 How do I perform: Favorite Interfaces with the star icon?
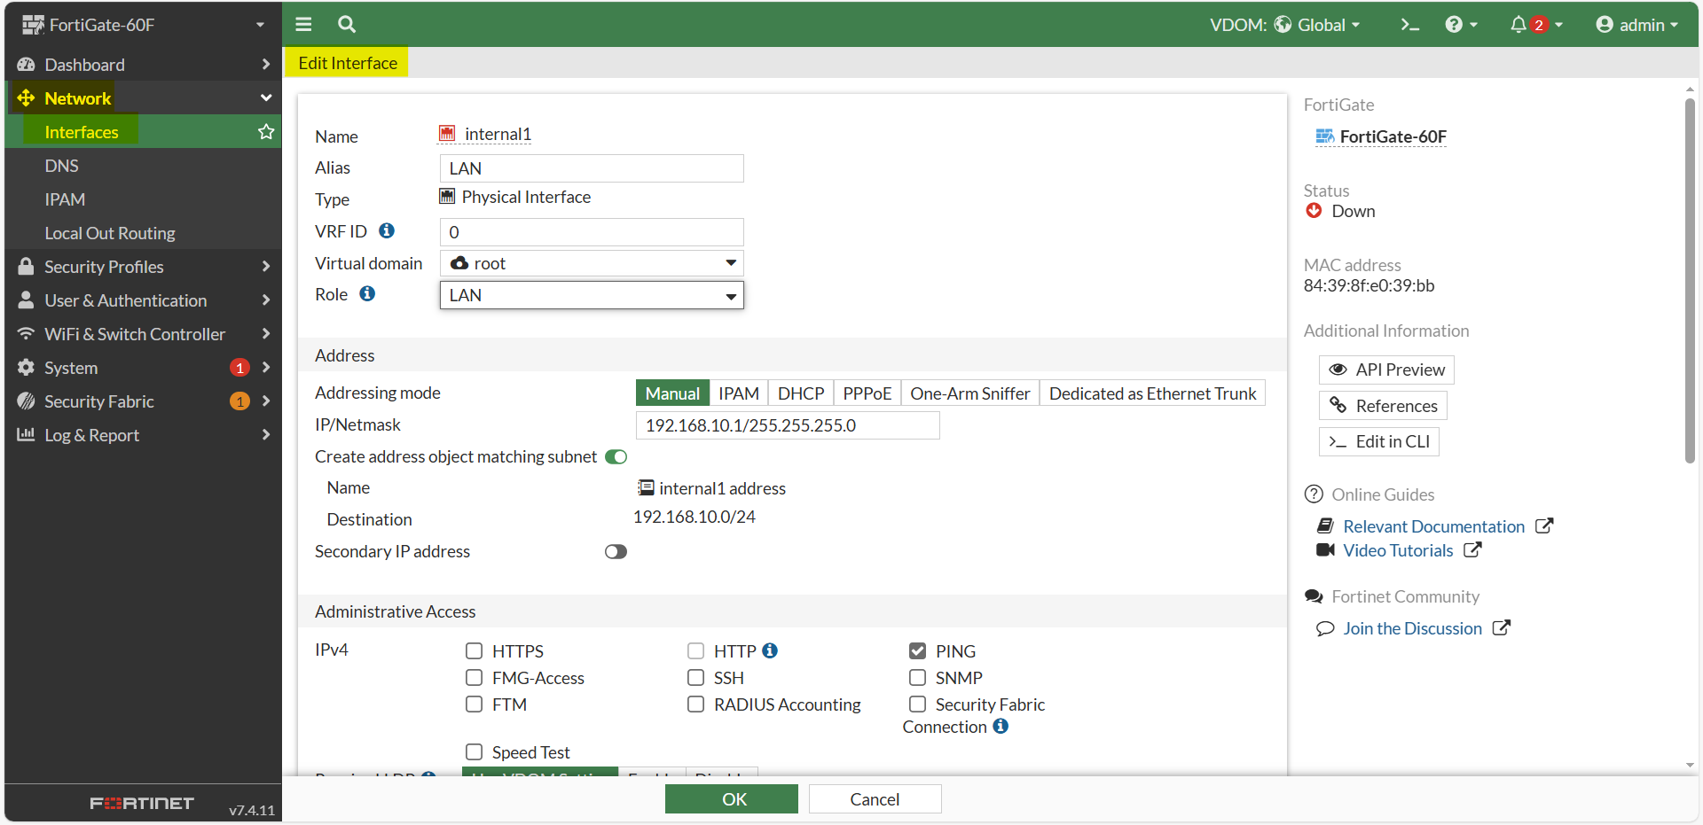click(x=266, y=132)
